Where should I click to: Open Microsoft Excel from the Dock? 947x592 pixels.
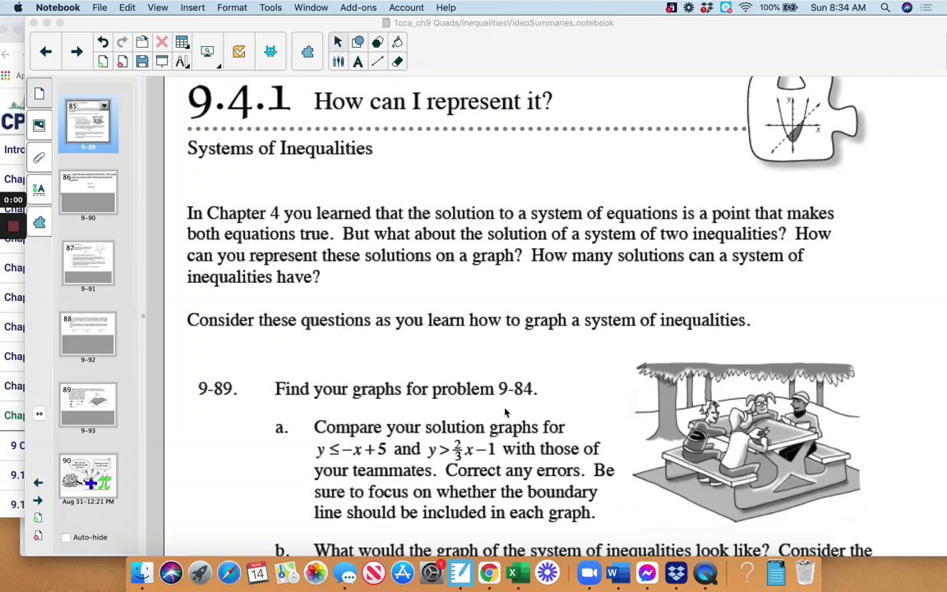518,572
